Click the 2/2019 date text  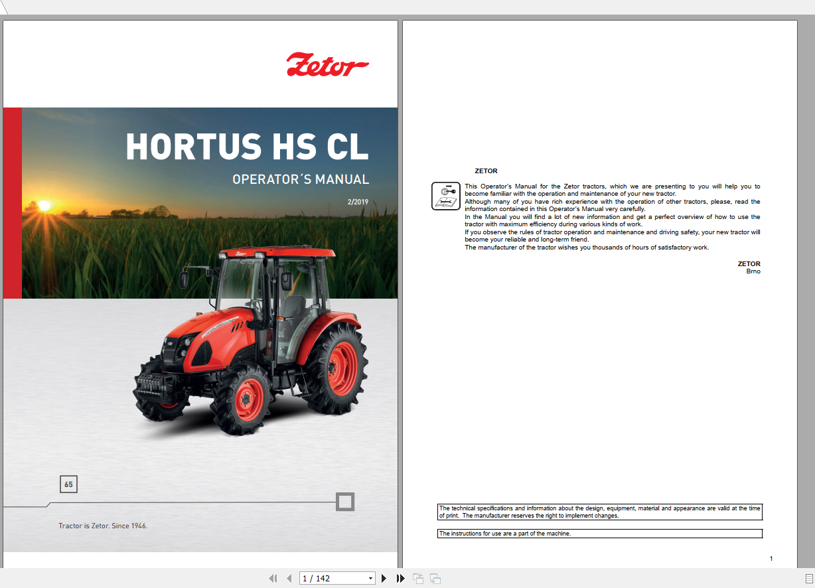coord(358,202)
